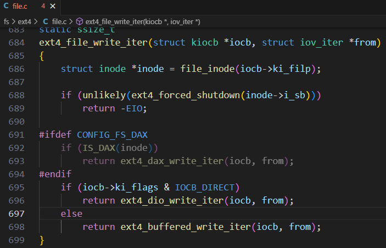Click CONFIG_FS_DAX macro on line 691

(112, 135)
